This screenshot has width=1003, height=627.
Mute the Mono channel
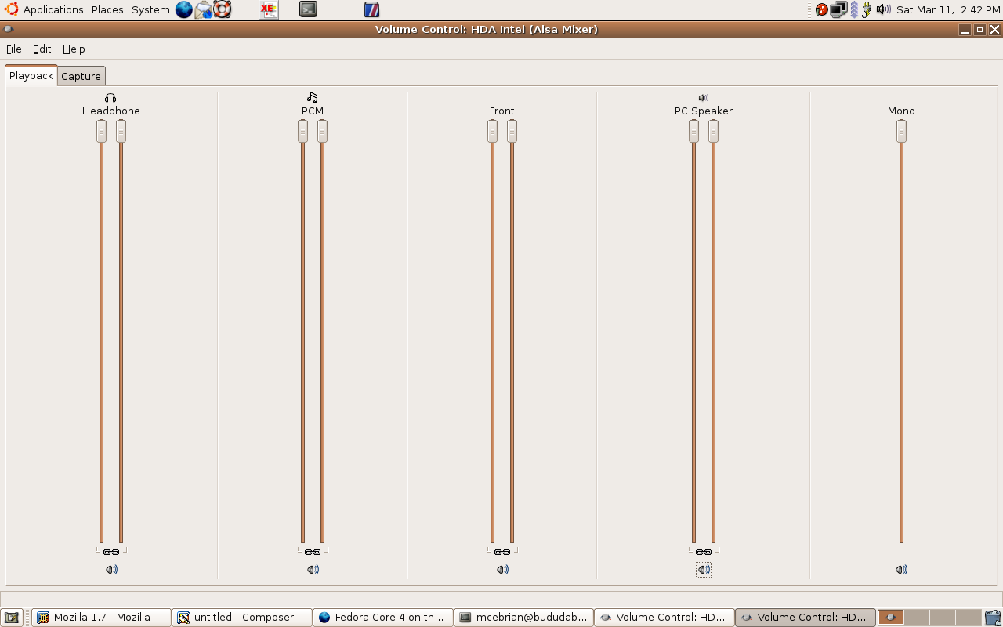click(x=901, y=570)
